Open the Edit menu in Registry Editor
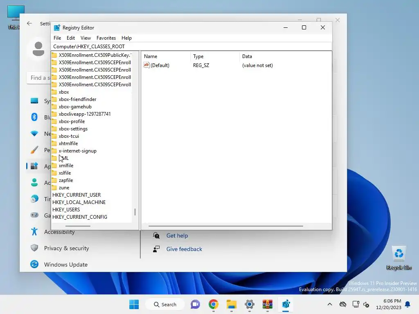Image resolution: width=419 pixels, height=314 pixels. (70, 38)
